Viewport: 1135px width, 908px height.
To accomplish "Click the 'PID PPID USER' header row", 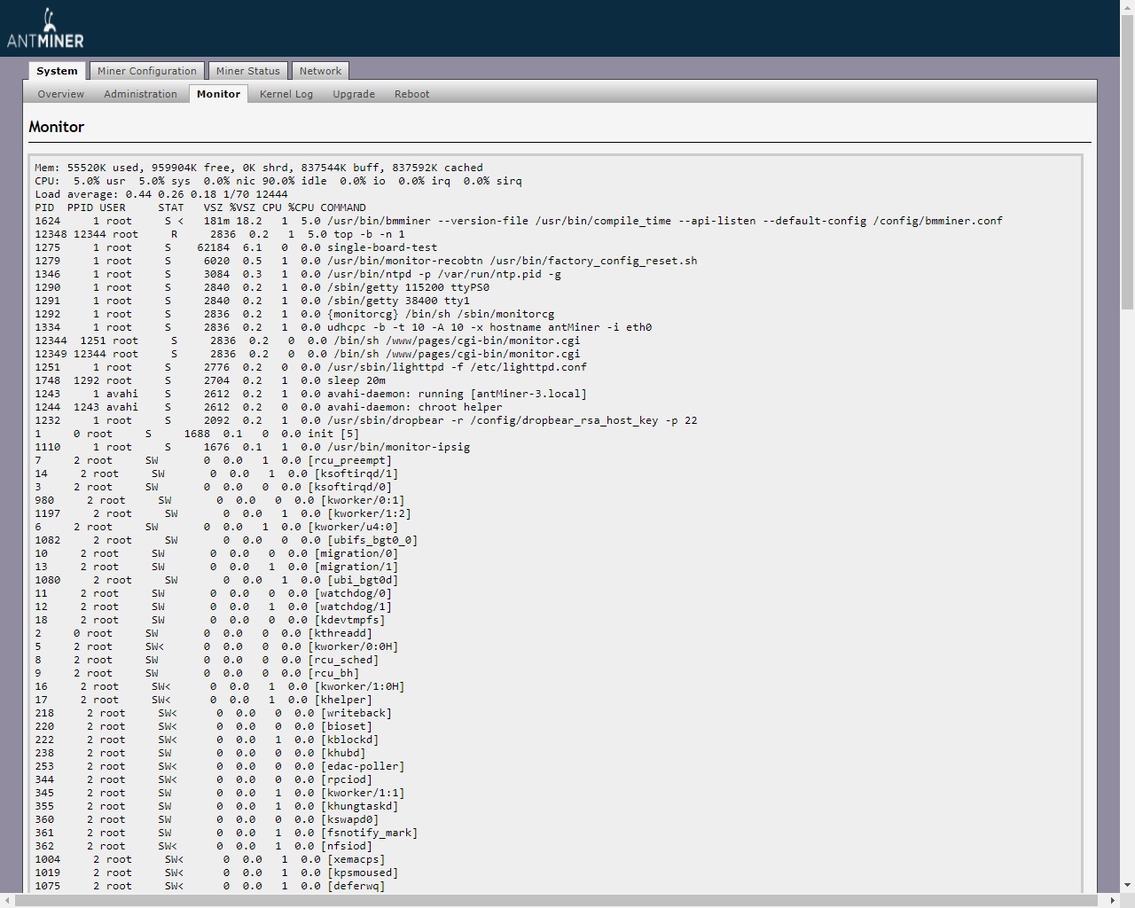I will click(200, 207).
